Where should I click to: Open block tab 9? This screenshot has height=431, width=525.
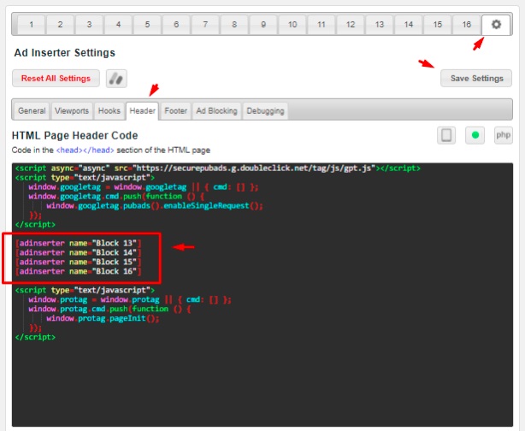[263, 25]
